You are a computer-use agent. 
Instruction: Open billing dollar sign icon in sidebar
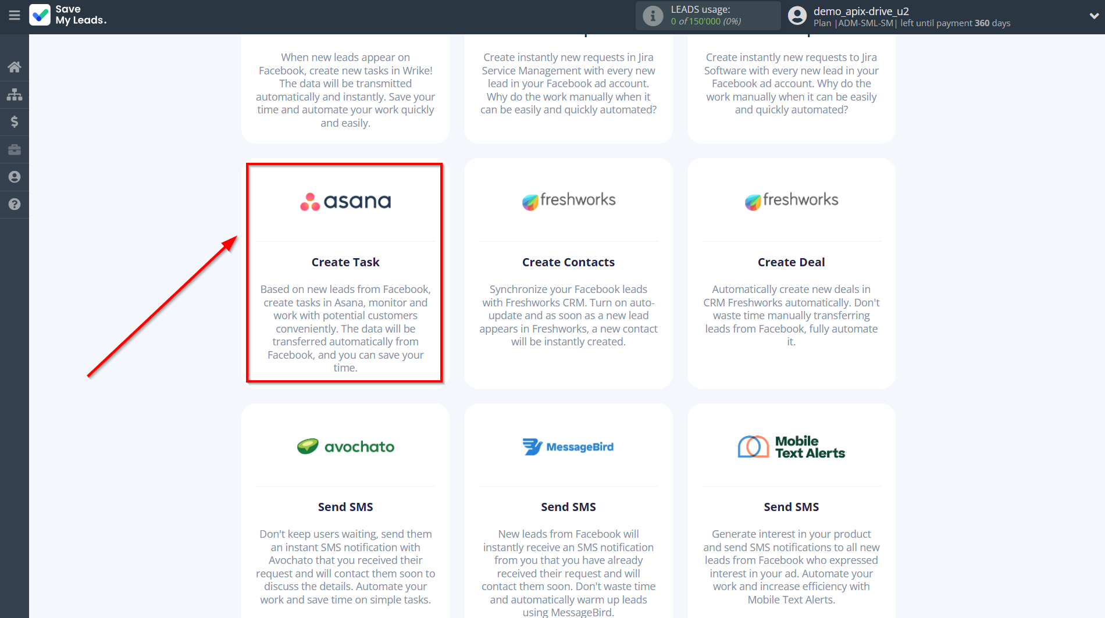(15, 122)
